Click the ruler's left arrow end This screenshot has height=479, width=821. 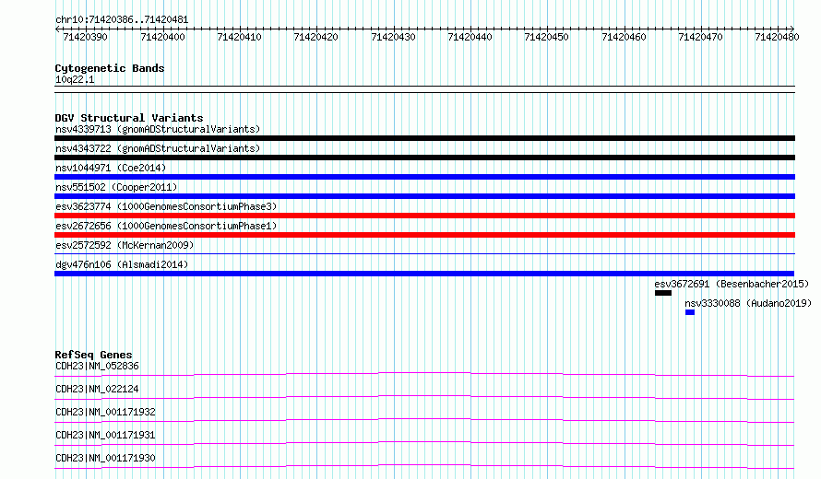click(x=57, y=29)
